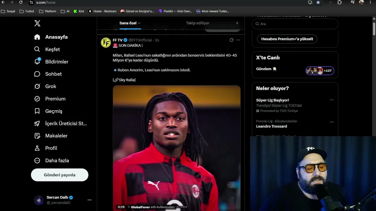Image resolution: width=376 pixels, height=211 pixels.
Task: Open options for Süper Lig Başlıyor trend
Action: pos(332,100)
